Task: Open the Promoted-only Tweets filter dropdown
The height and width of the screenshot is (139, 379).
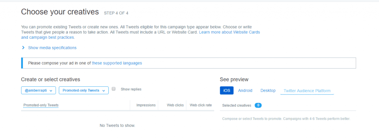Action: point(84,90)
